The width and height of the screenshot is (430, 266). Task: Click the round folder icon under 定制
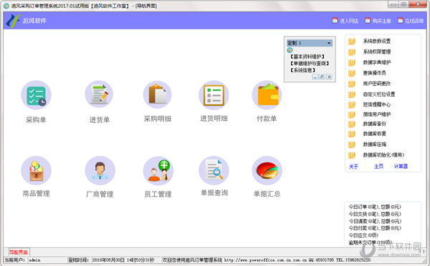click(x=290, y=50)
